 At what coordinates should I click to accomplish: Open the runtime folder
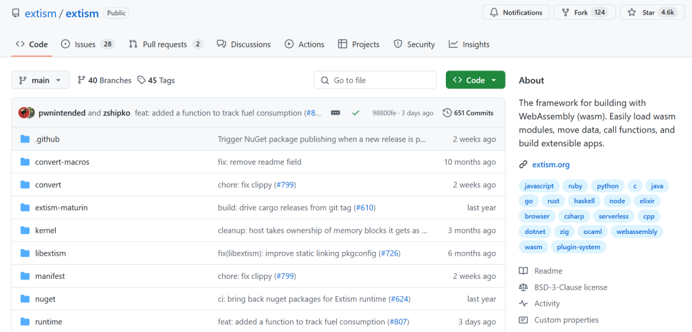click(49, 322)
